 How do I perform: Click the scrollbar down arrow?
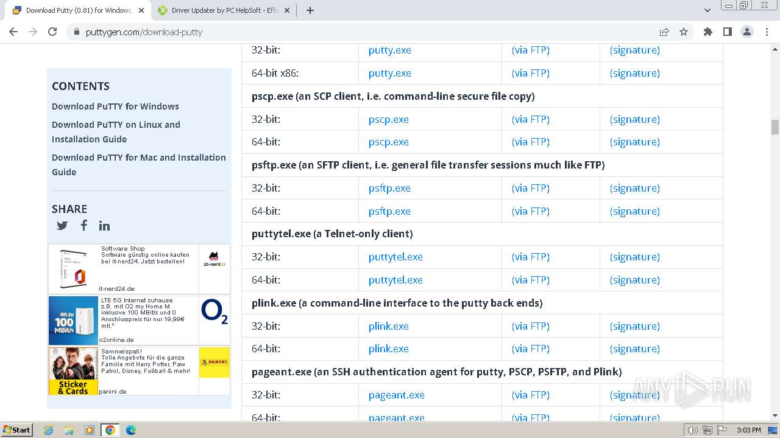tap(775, 416)
